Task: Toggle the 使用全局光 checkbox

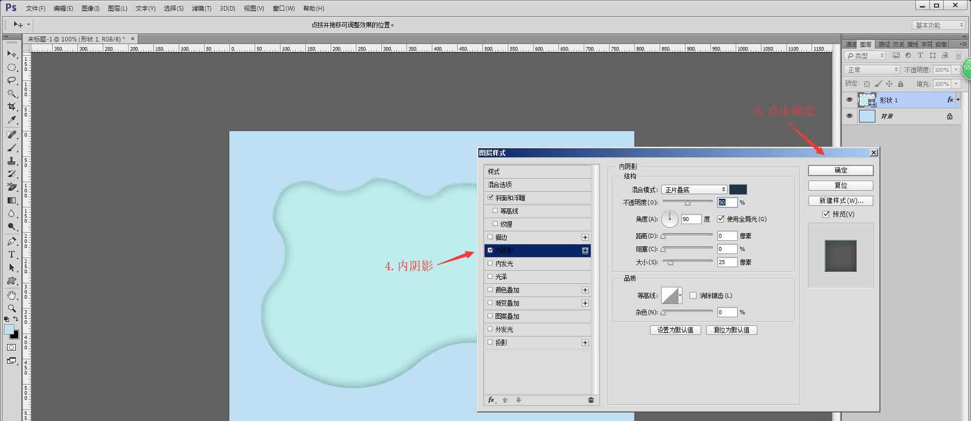Action: coord(721,219)
